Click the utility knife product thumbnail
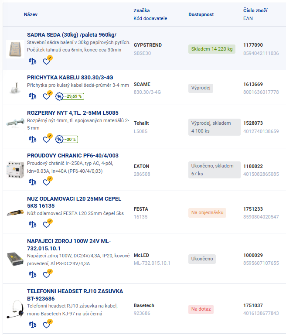Image resolution: width=286 pixels, height=335 pixels. 15,213
